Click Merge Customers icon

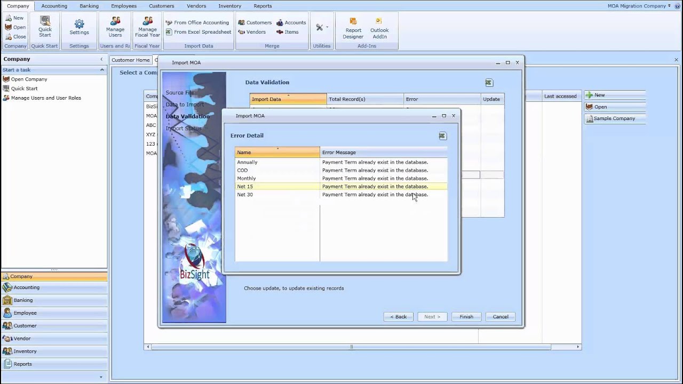click(255, 22)
